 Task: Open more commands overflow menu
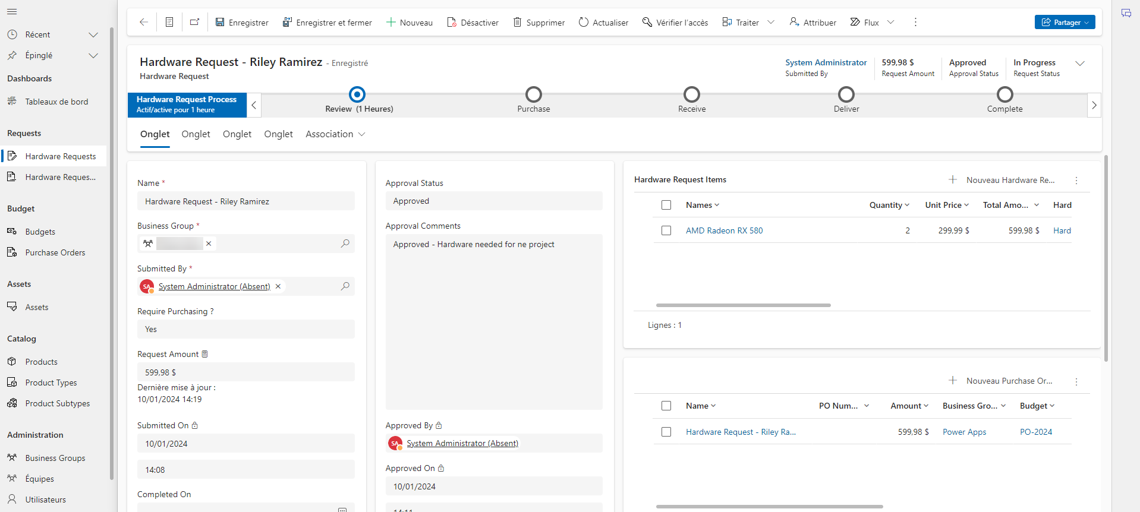pos(915,23)
